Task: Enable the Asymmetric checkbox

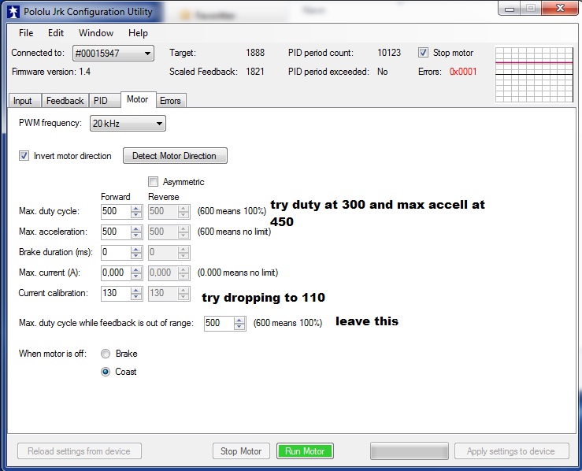Action: (x=153, y=182)
